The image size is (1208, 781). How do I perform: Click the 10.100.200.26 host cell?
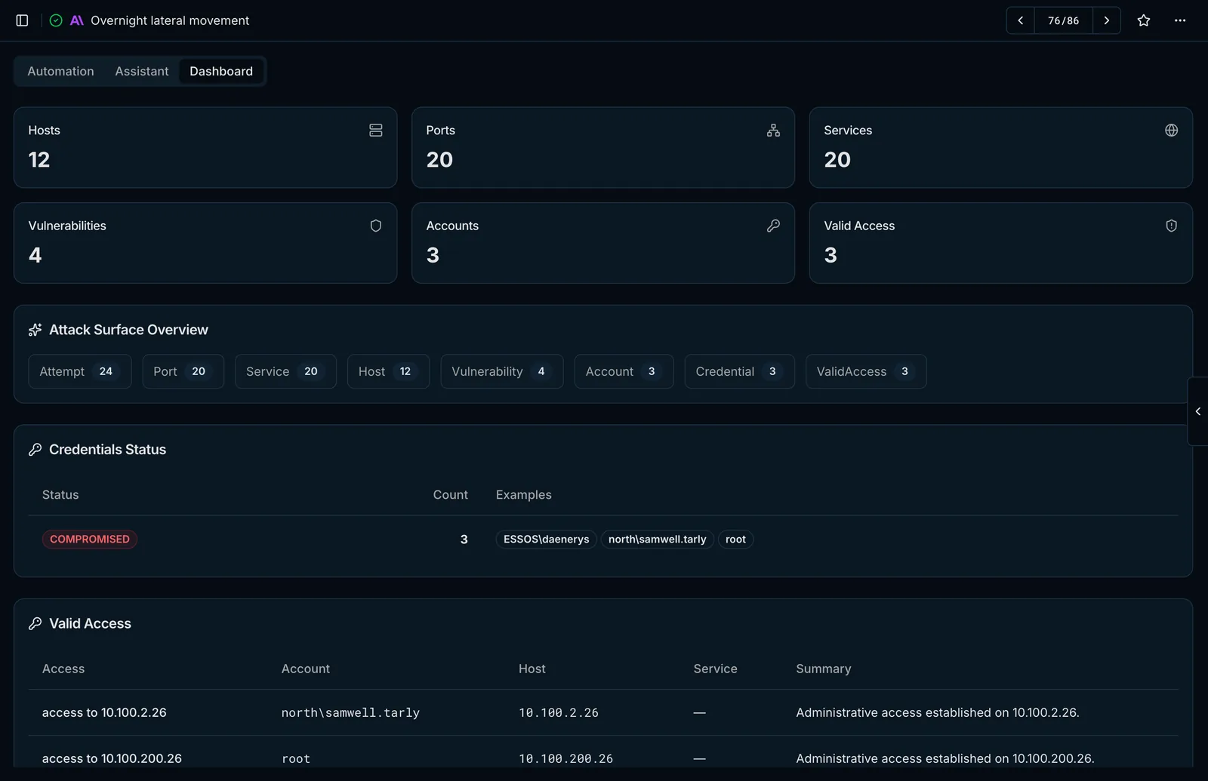[x=566, y=759]
